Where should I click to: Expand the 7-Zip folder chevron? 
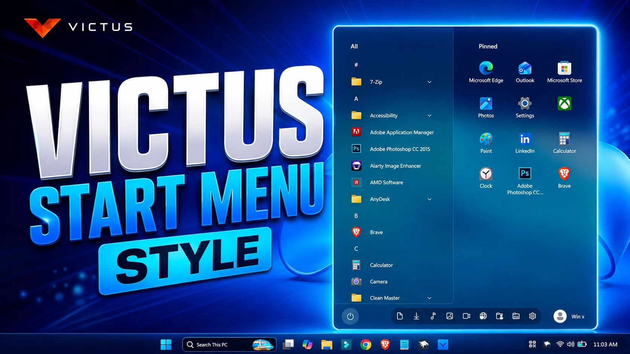click(x=429, y=82)
